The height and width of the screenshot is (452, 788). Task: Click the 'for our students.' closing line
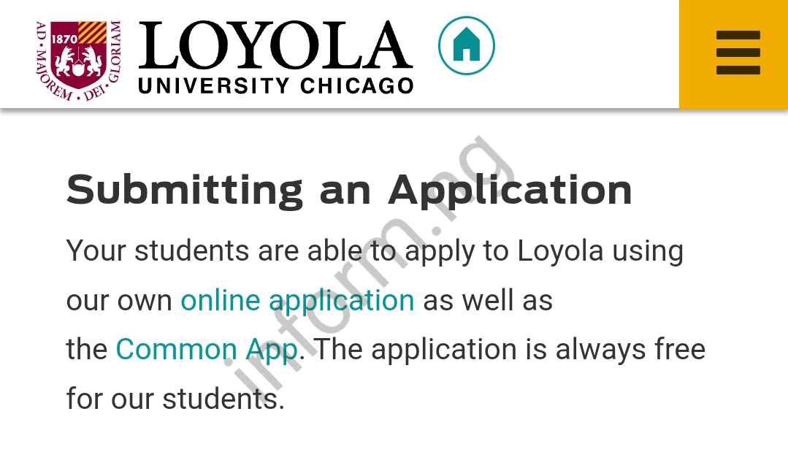tap(175, 399)
